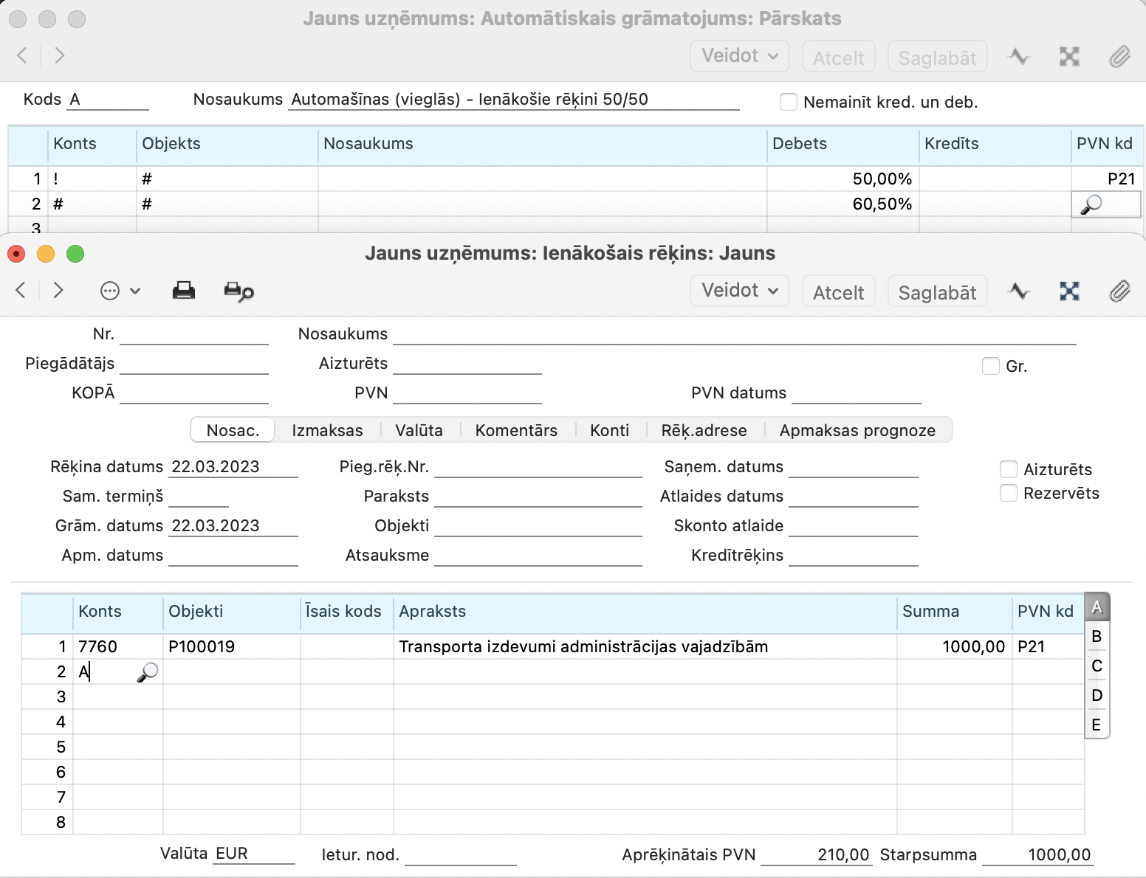Click the activity graph icon in invoice toolbar
This screenshot has width=1146, height=878.
pos(1019,291)
